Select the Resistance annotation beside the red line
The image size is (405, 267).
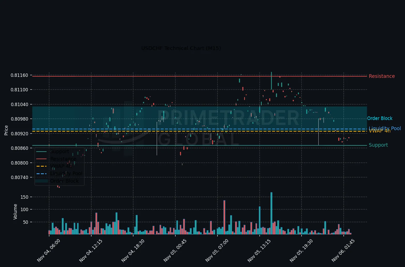(382, 76)
